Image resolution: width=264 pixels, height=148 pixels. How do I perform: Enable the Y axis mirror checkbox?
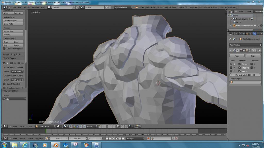tap(231, 68)
